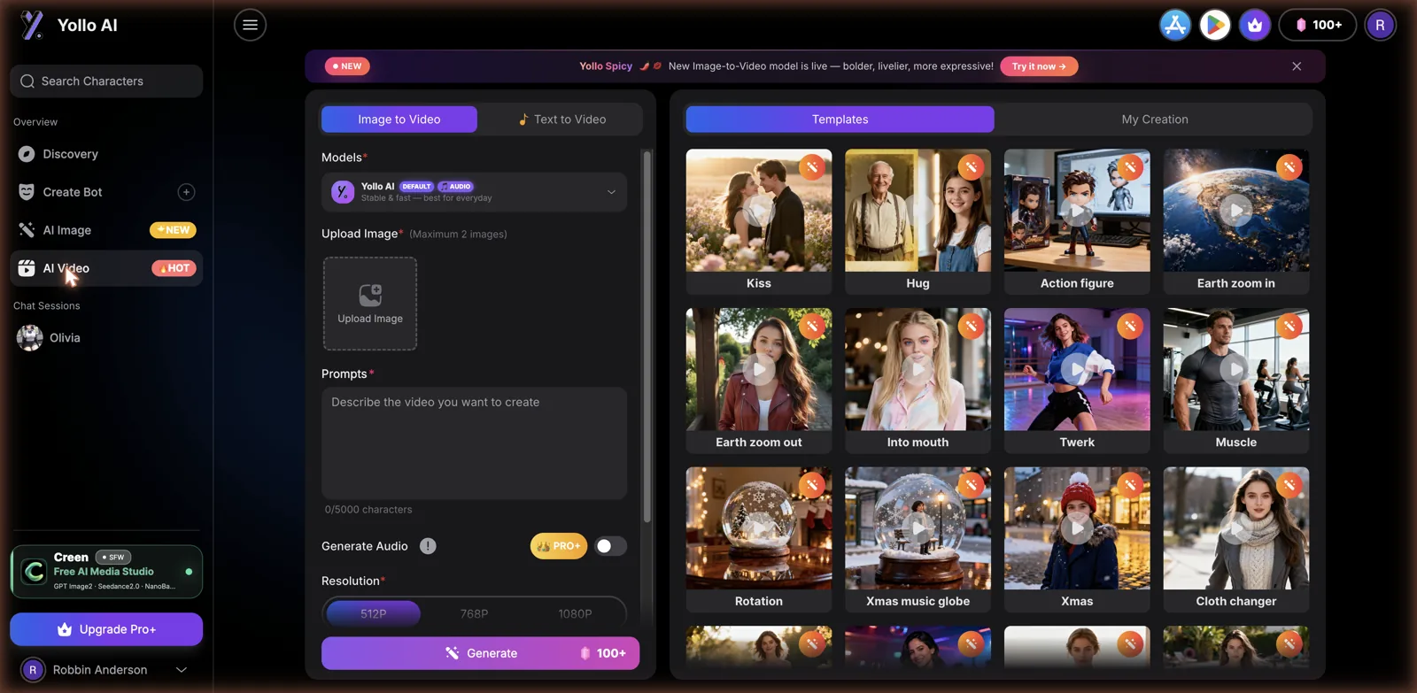The image size is (1417, 693).
Task: Focus the Prompts description text area
Action: pos(474,443)
